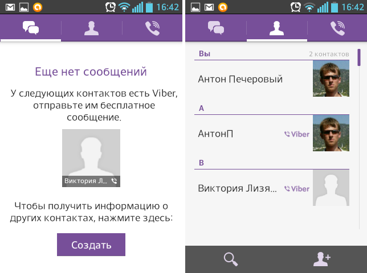
Task: Open the Contacts tab in left screen
Action: [x=92, y=28]
